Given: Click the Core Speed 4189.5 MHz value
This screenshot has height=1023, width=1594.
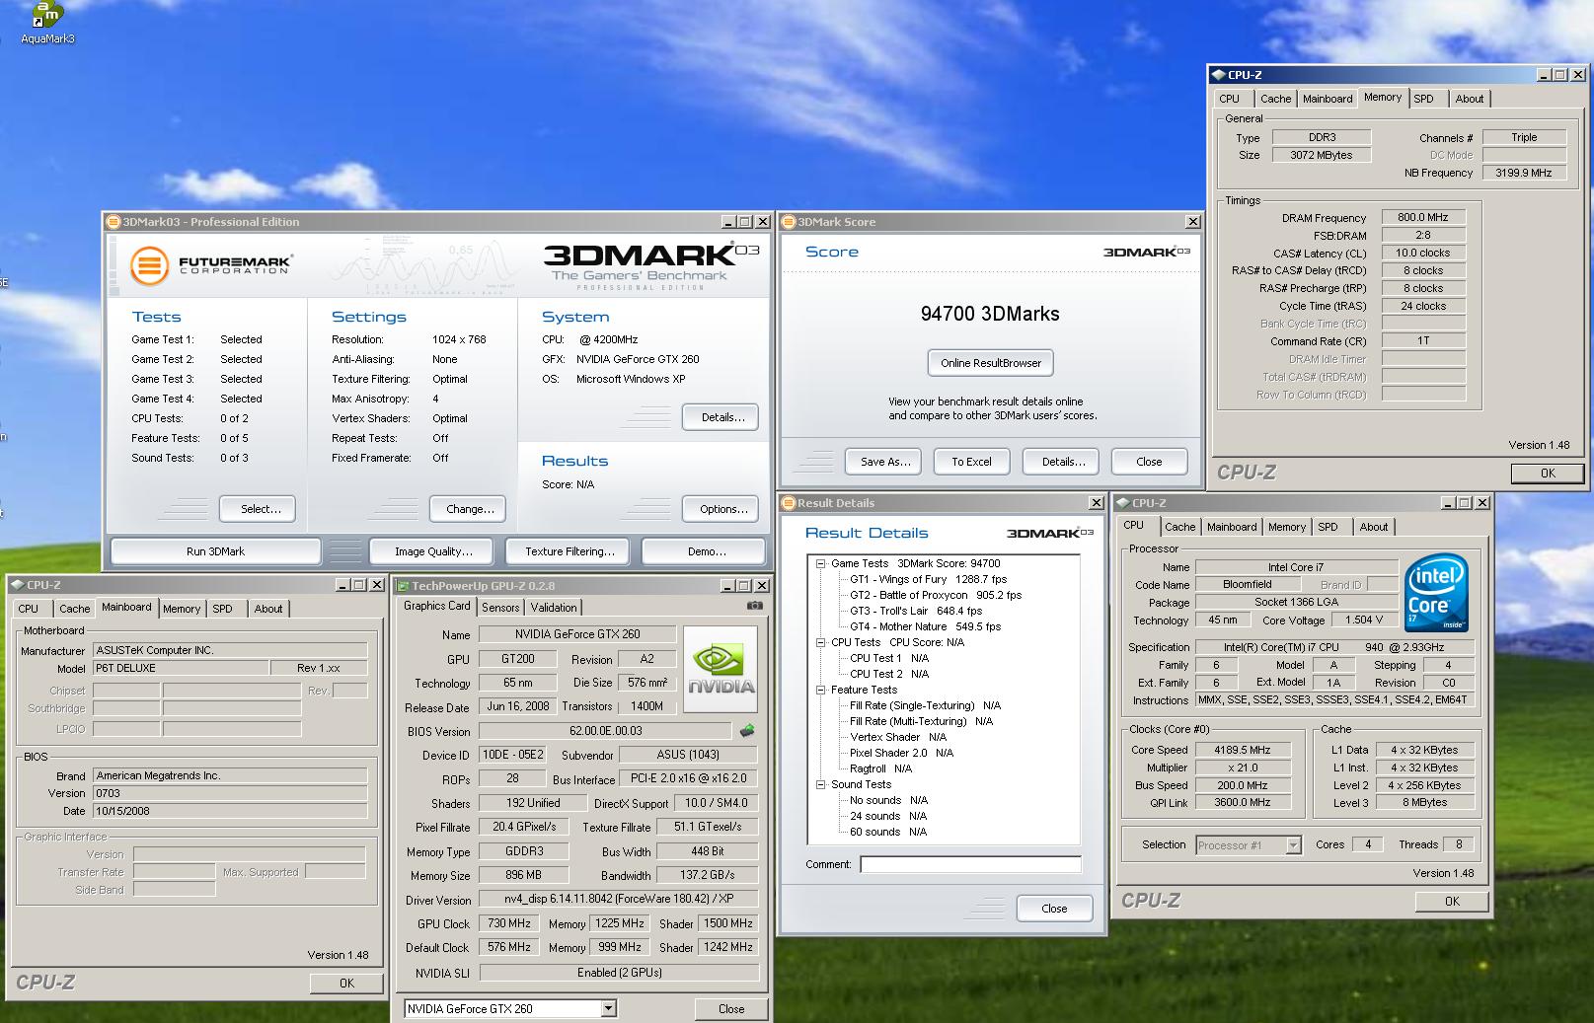Looking at the screenshot, I should pyautogui.click(x=1242, y=750).
